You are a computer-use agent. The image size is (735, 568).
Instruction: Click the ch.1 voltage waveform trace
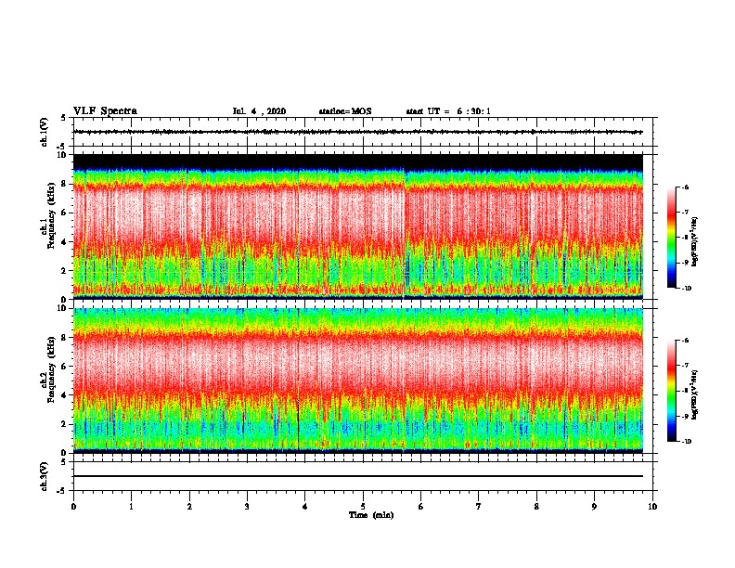(358, 132)
